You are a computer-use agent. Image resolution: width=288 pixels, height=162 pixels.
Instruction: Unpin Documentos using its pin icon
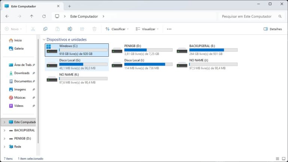pos(34,81)
